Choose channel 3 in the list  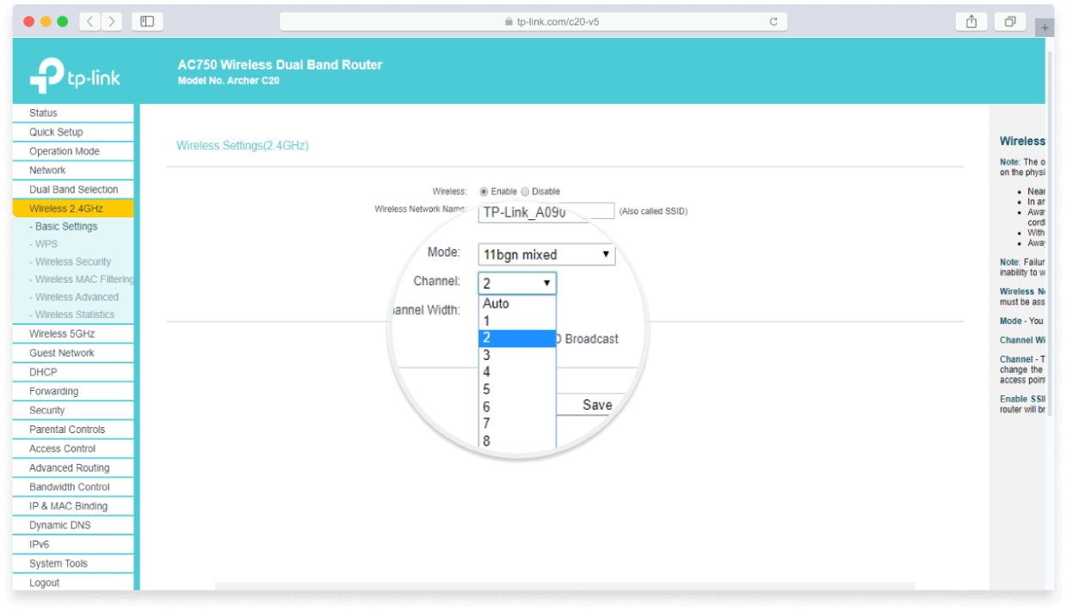[x=517, y=355]
